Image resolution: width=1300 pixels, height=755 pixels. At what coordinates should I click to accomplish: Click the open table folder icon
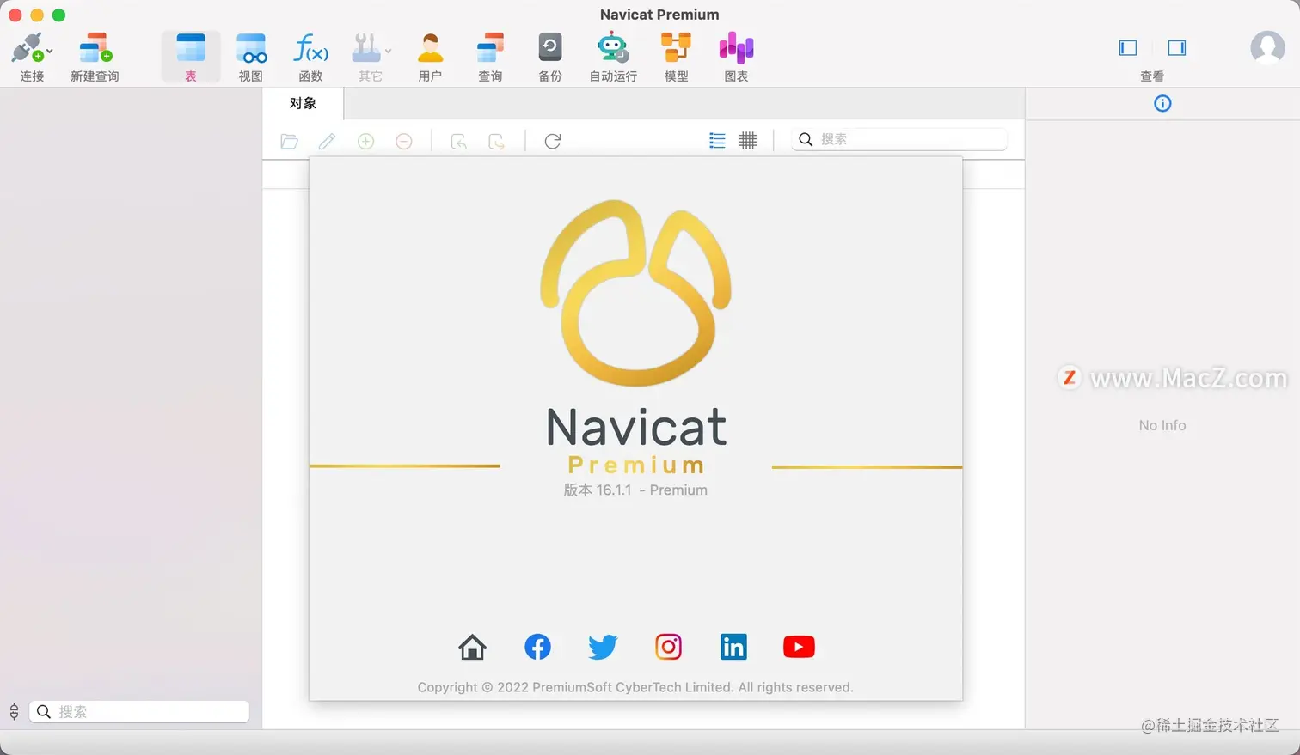(x=290, y=142)
